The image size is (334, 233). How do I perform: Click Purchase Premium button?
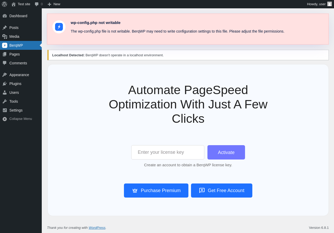[x=156, y=191]
